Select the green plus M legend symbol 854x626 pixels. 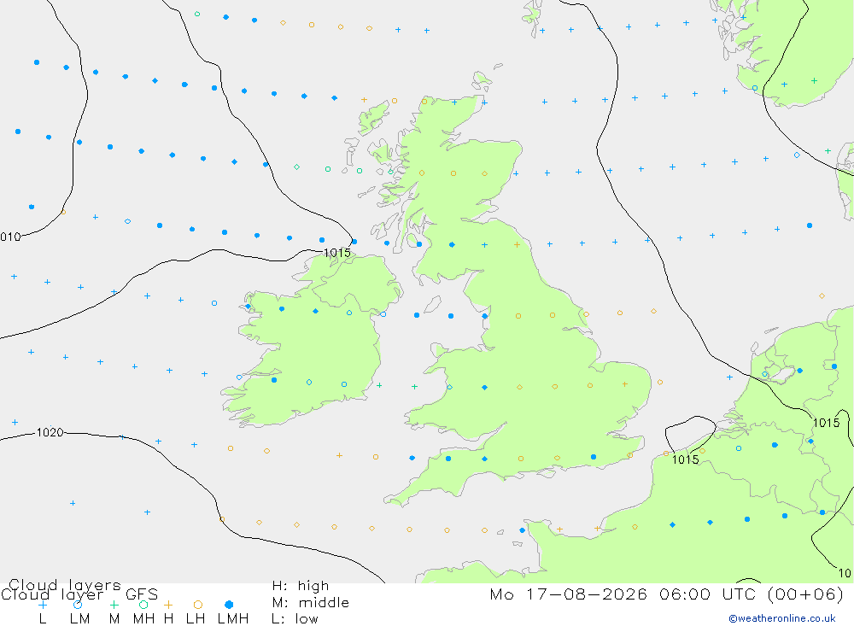click(x=114, y=605)
